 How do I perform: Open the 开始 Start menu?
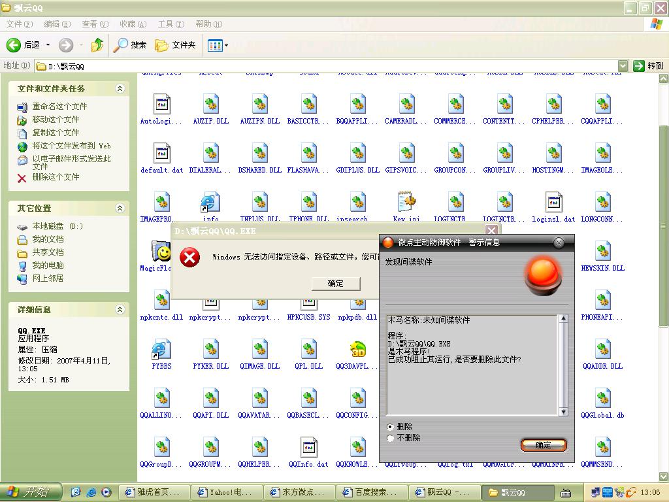[x=31, y=492]
